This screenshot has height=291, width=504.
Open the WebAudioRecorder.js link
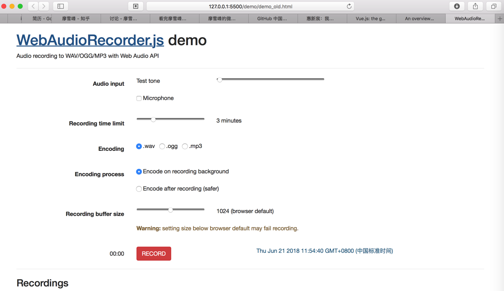[x=90, y=40]
